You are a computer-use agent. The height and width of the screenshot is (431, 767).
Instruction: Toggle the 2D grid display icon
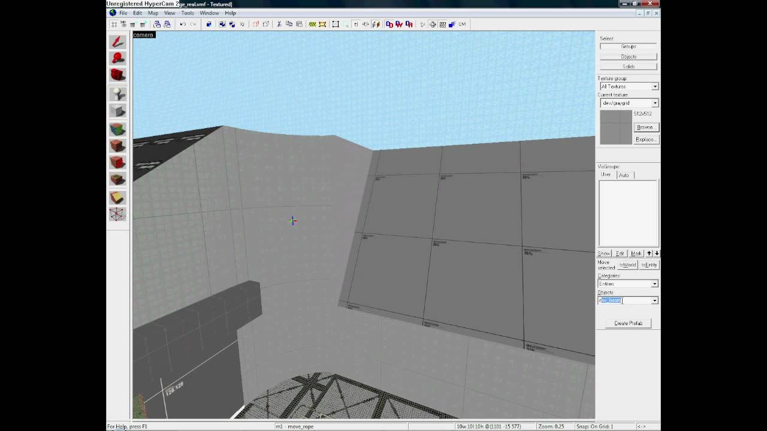click(x=114, y=24)
